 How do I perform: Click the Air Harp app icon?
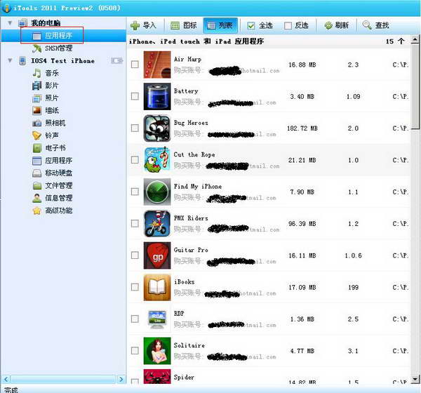157,65
